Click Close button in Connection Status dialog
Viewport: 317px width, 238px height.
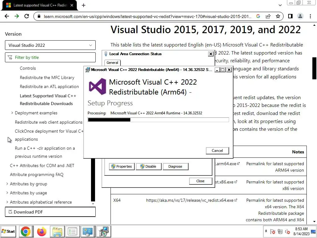(x=201, y=181)
